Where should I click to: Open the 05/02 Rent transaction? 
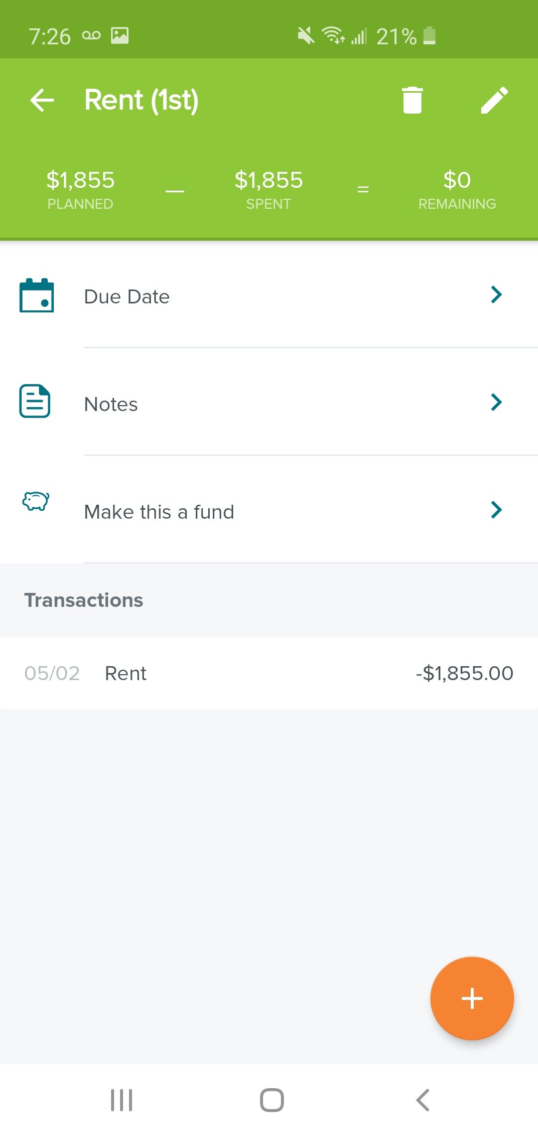point(269,673)
